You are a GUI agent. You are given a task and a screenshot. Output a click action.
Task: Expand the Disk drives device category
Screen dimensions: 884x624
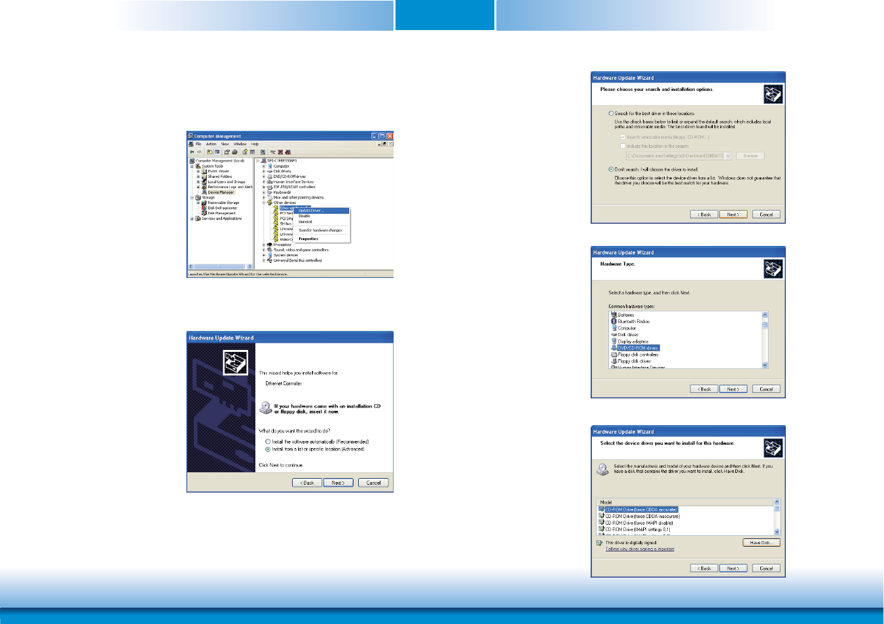pyautogui.click(x=264, y=171)
